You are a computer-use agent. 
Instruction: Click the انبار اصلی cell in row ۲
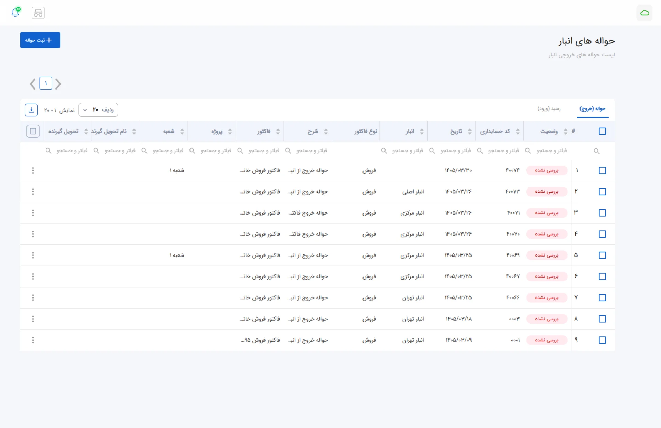pos(413,192)
